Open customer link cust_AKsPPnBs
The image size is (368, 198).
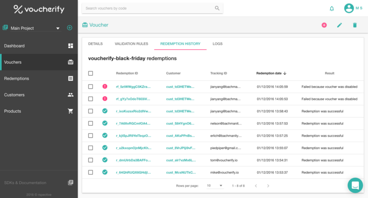point(180,136)
